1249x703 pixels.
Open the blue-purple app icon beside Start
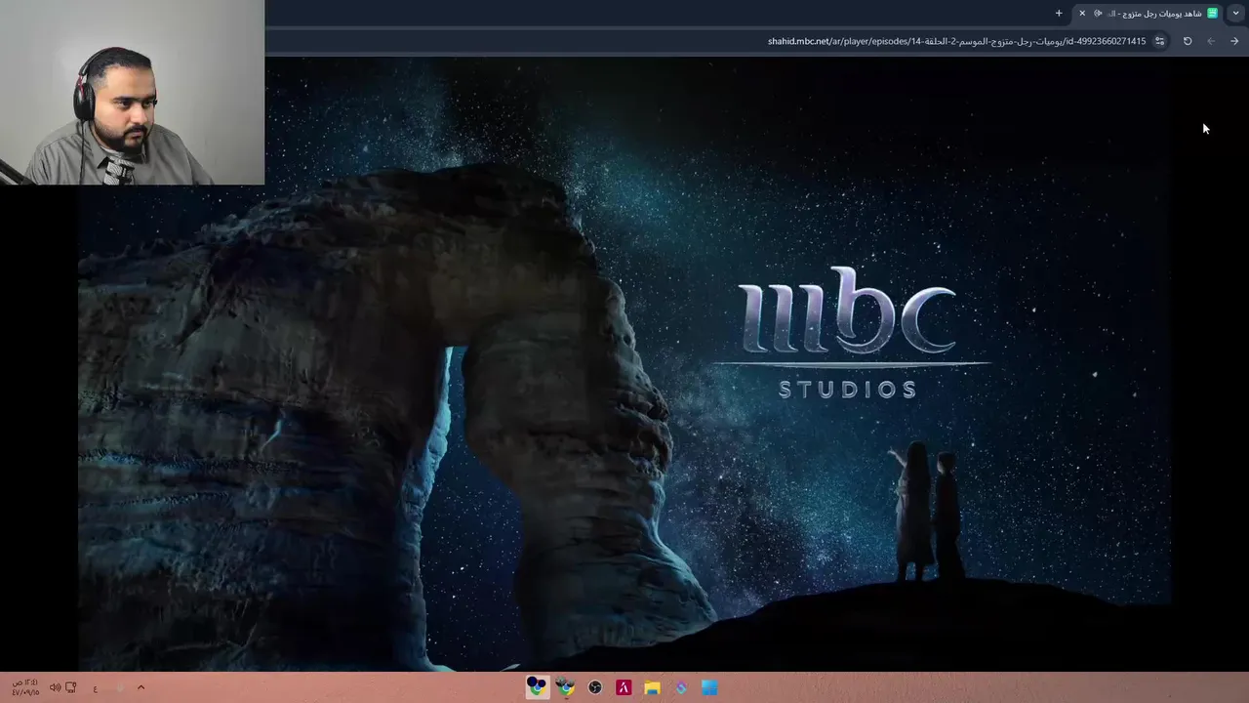point(681,687)
